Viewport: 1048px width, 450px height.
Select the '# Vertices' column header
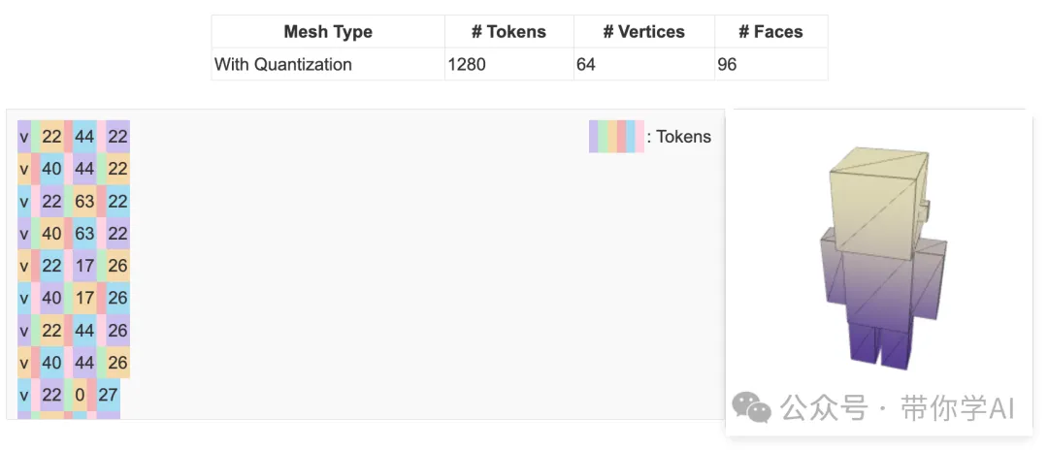point(643,32)
